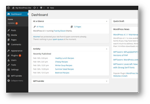Screen dimensions: 150x104
Task: Click the Collapse menu arrow icon
Action: [9, 81]
